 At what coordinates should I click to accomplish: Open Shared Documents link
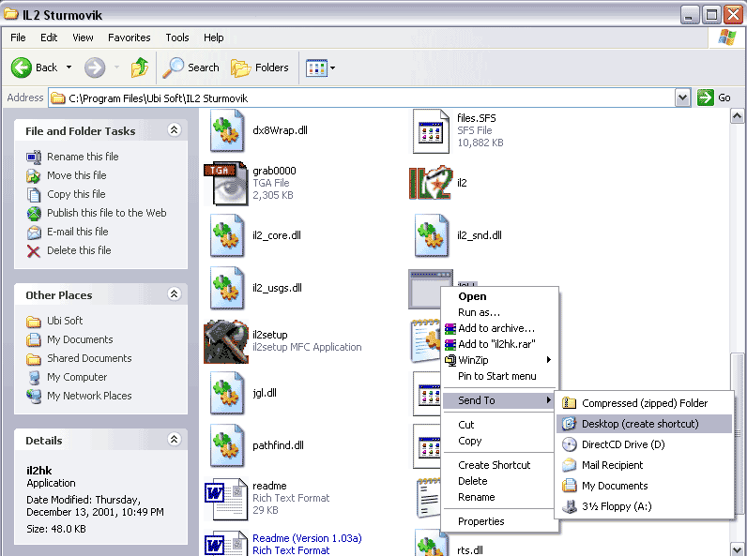89,358
